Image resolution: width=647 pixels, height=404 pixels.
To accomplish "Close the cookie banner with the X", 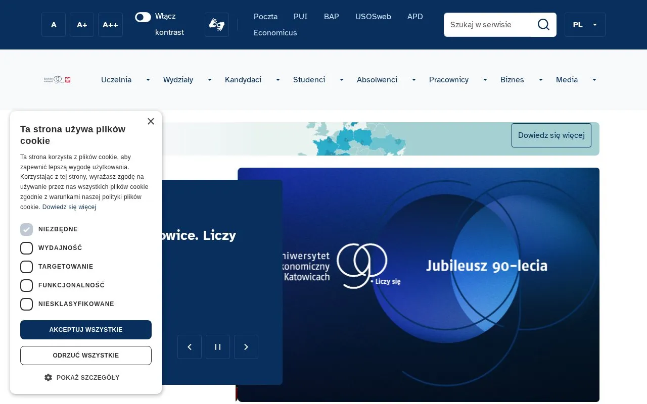I will coord(151,121).
